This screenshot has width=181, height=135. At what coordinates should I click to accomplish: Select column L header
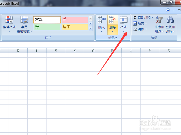[x=37, y=51]
